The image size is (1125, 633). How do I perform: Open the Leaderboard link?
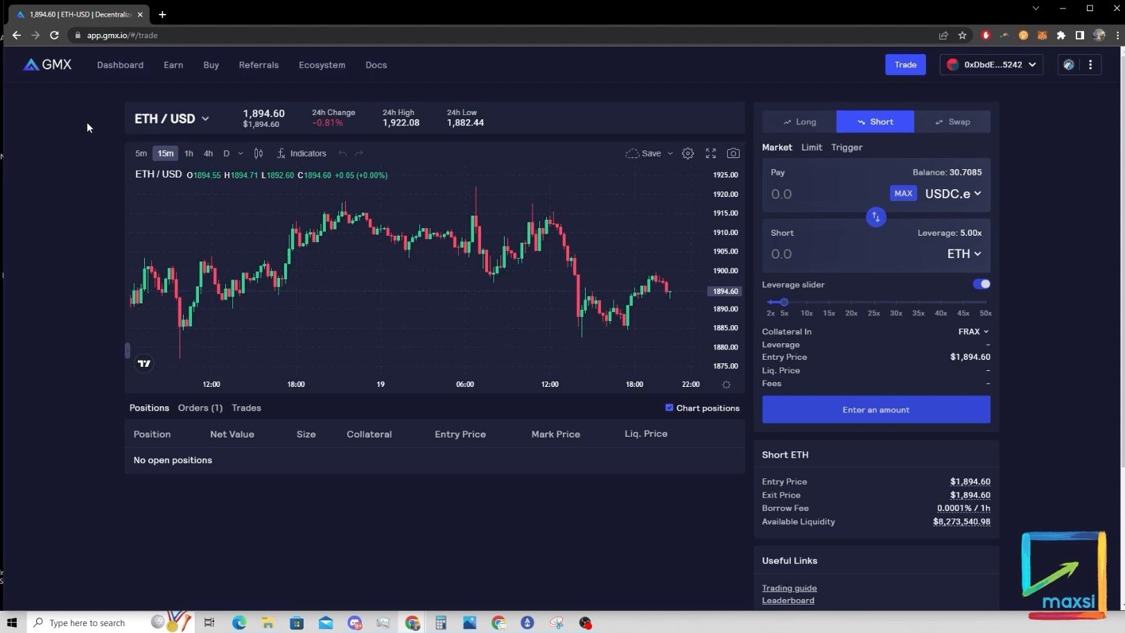click(788, 600)
